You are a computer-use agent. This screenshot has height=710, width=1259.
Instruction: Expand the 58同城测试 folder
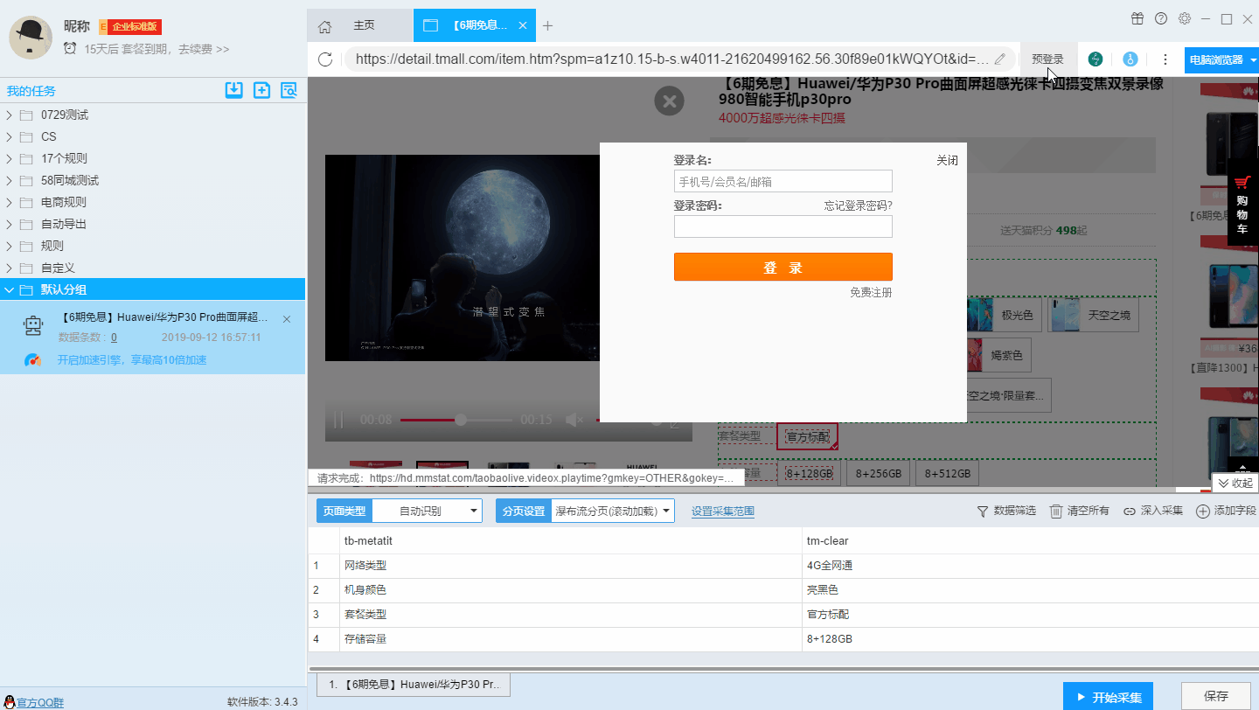click(10, 180)
